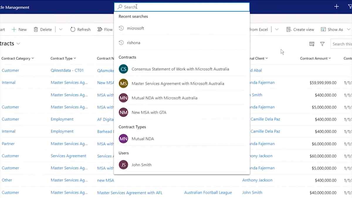Create a record using the New icon
The width and height of the screenshot is (352, 198).
[x=14, y=29]
